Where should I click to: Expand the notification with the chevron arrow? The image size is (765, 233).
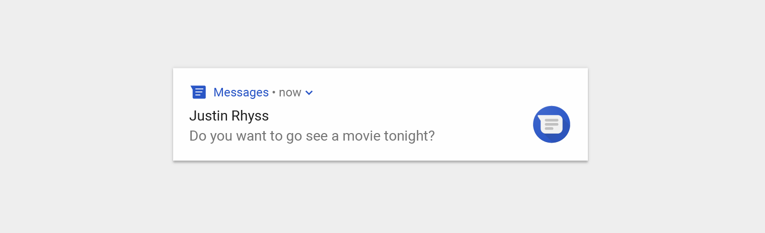pyautogui.click(x=309, y=93)
